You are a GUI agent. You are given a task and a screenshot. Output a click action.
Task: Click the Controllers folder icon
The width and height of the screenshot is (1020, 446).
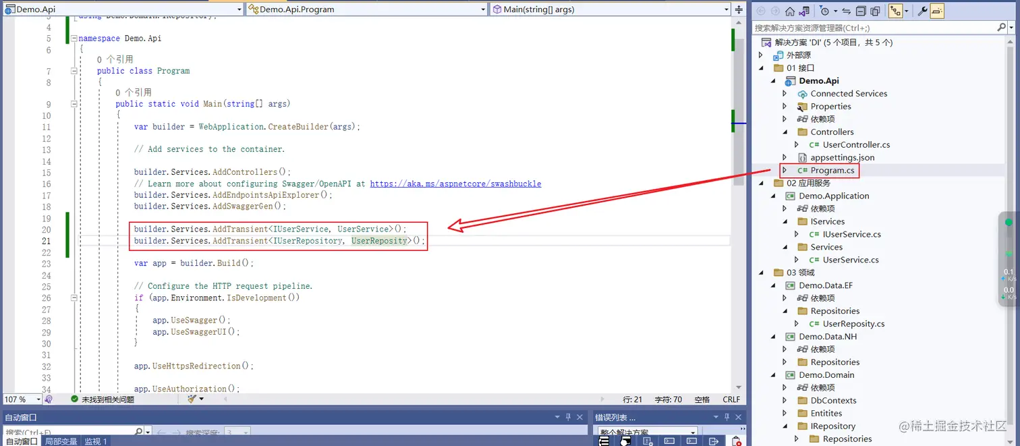pyautogui.click(x=803, y=132)
